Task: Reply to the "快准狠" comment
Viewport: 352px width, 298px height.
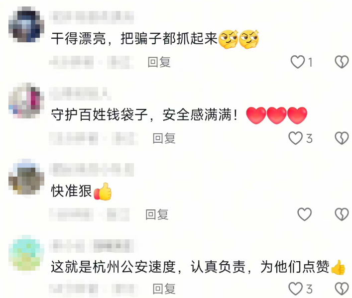Action: 157,214
